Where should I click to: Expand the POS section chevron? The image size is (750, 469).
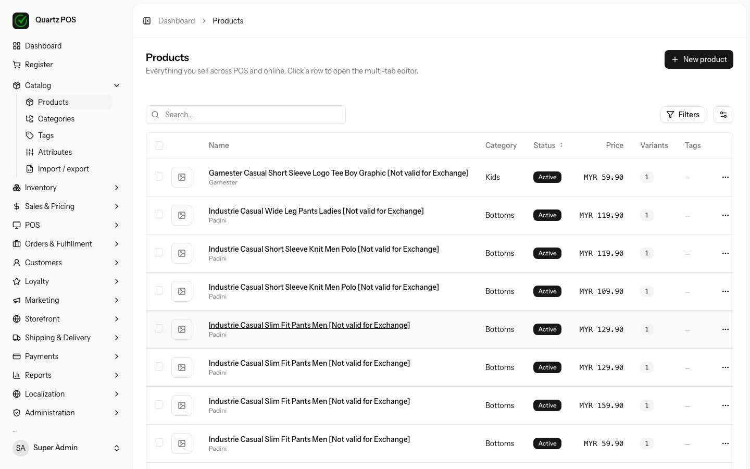click(x=117, y=225)
